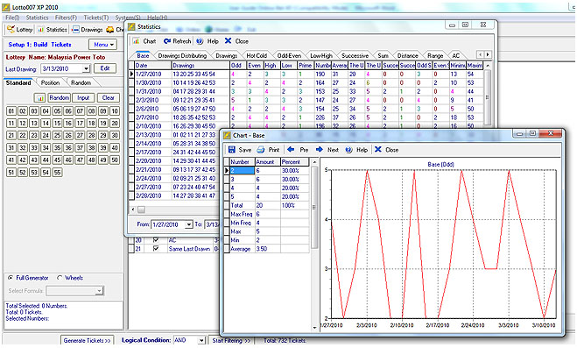The image size is (577, 348).
Task: Select number 41 ball
Action: pos(11,160)
